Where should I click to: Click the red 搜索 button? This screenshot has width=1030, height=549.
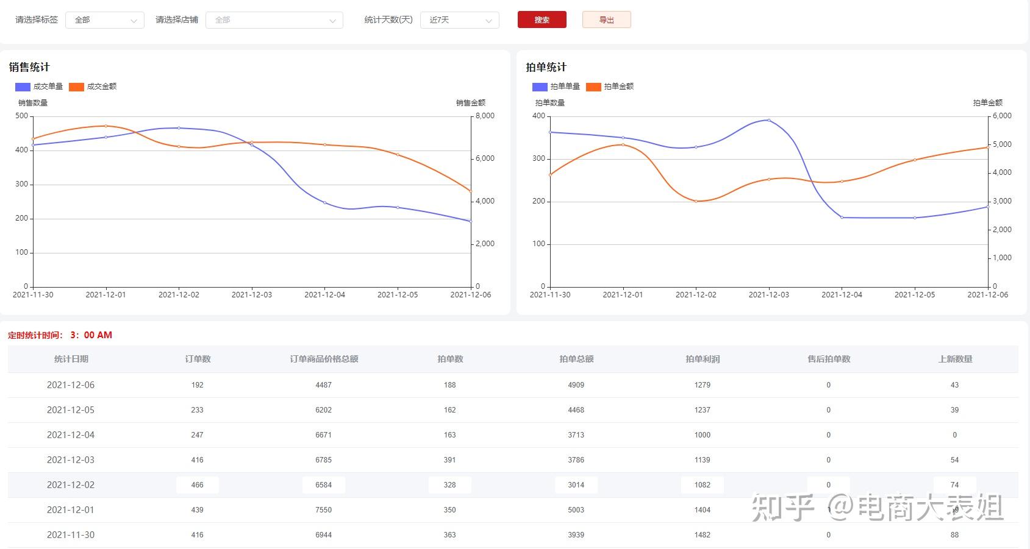542,20
